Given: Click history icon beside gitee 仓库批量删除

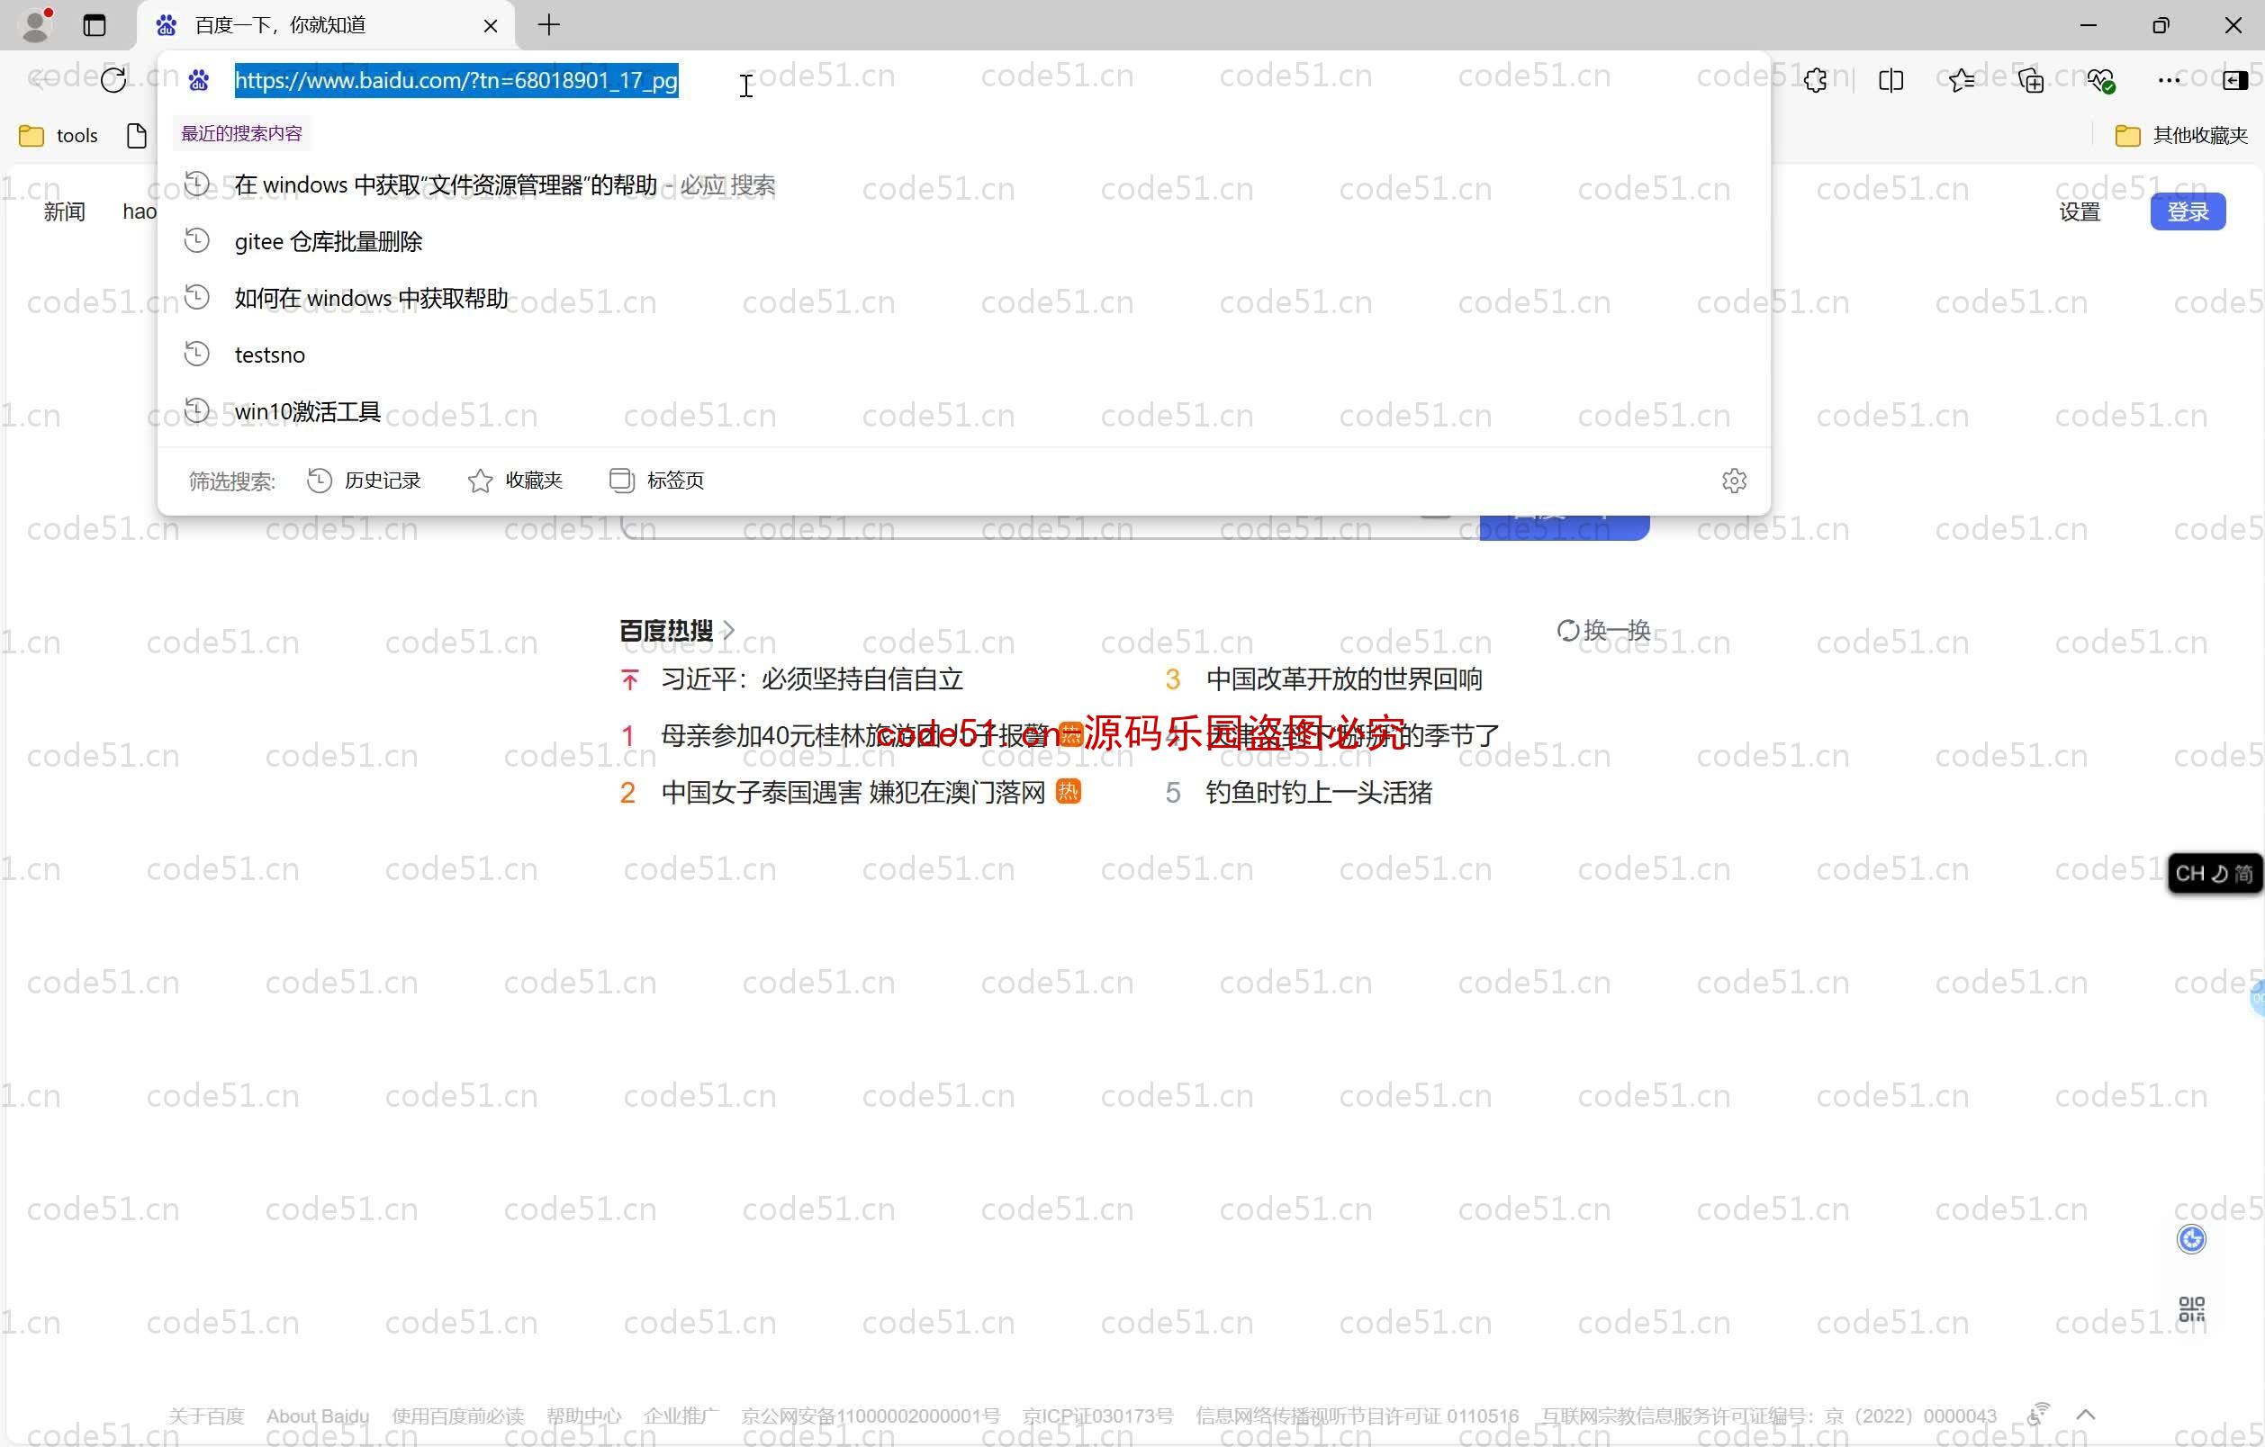Looking at the screenshot, I should pyautogui.click(x=196, y=240).
